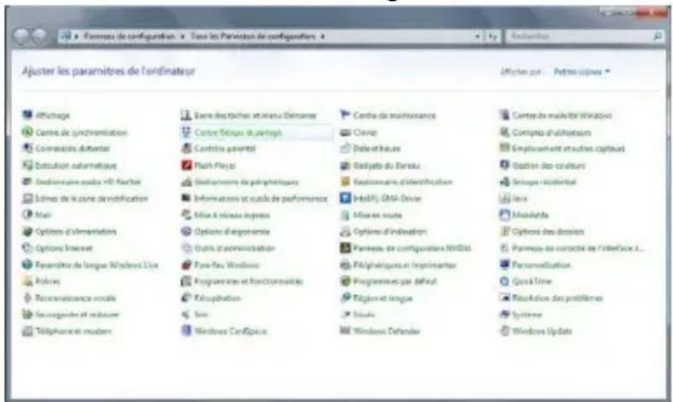Open Sauvegarder et restaurer

(x=78, y=315)
